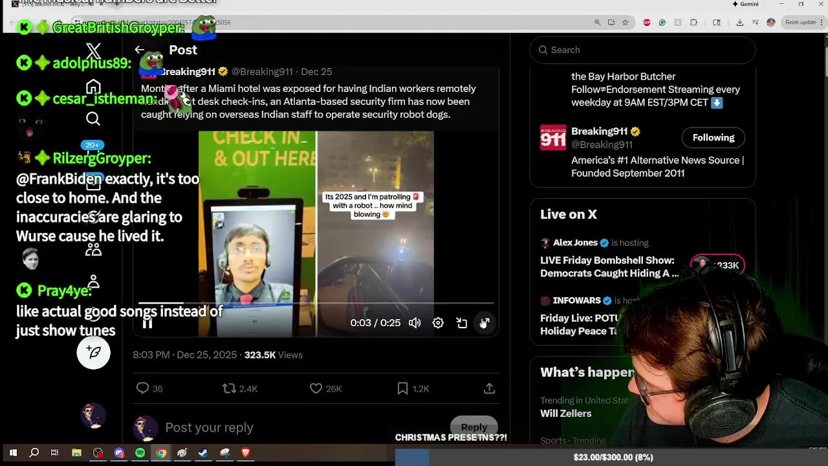The width and height of the screenshot is (828, 466).
Task: Open the Windows Start menu
Action: (x=13, y=453)
